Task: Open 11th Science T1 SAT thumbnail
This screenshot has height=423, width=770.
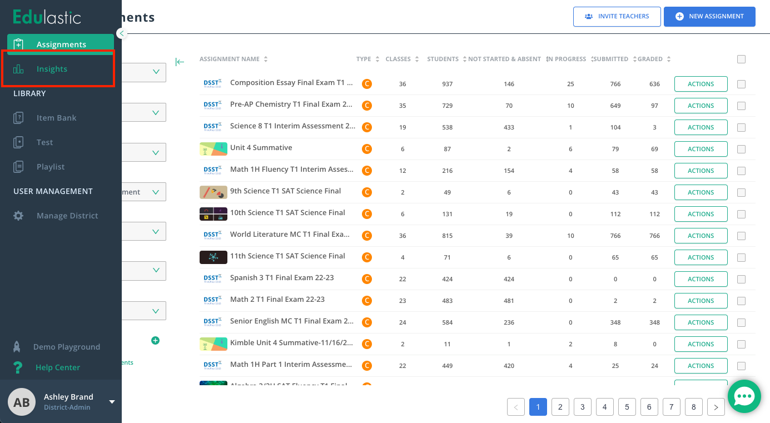Action: pos(213,257)
